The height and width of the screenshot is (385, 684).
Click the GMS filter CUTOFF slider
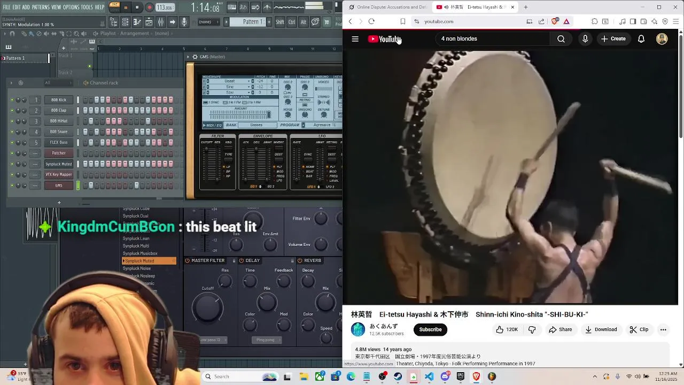[206, 164]
